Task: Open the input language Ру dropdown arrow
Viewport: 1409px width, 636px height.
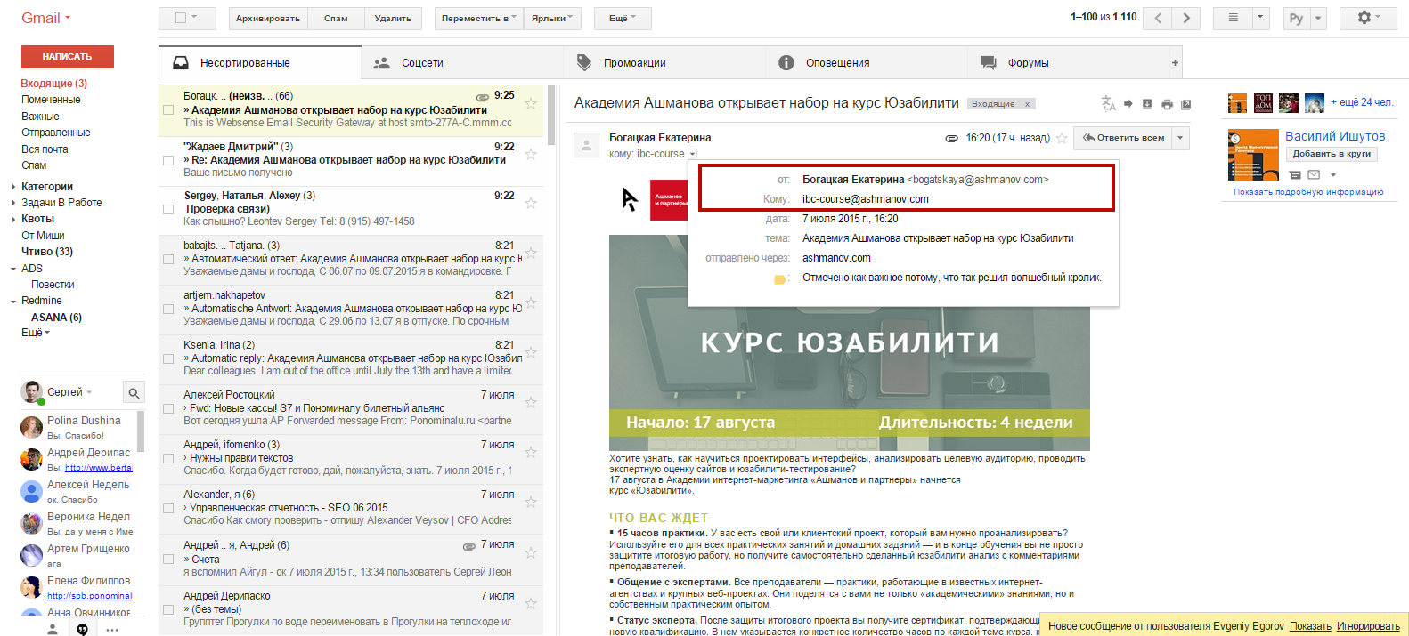Action: tap(1319, 18)
